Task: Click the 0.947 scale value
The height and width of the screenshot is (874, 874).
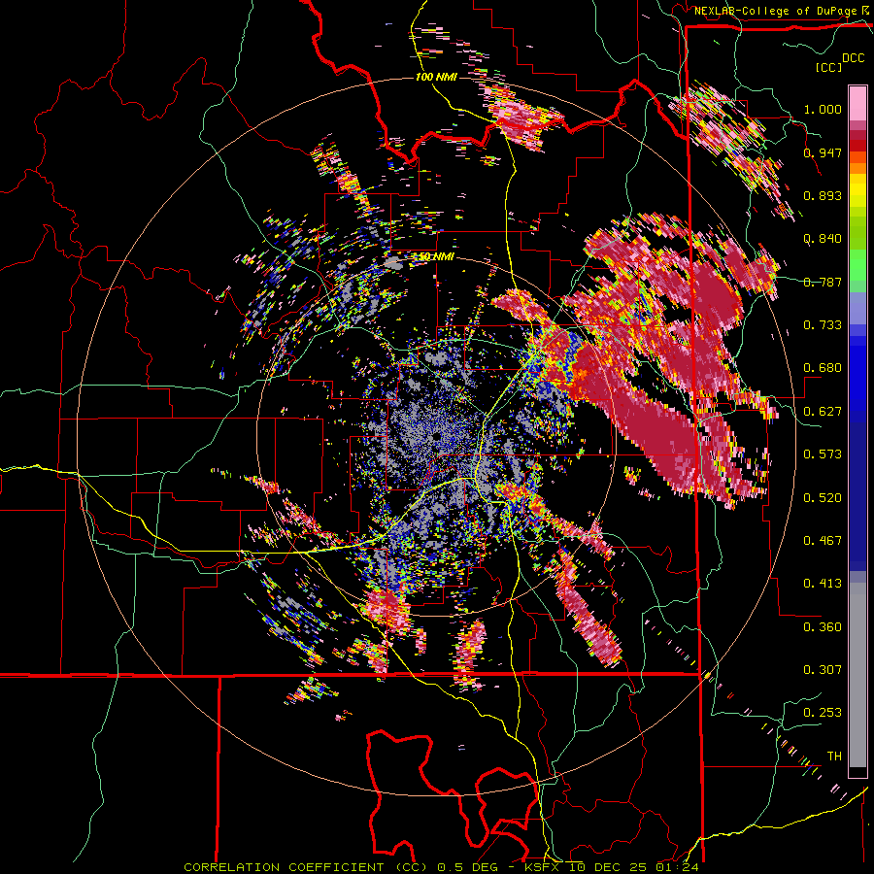Action: [823, 152]
